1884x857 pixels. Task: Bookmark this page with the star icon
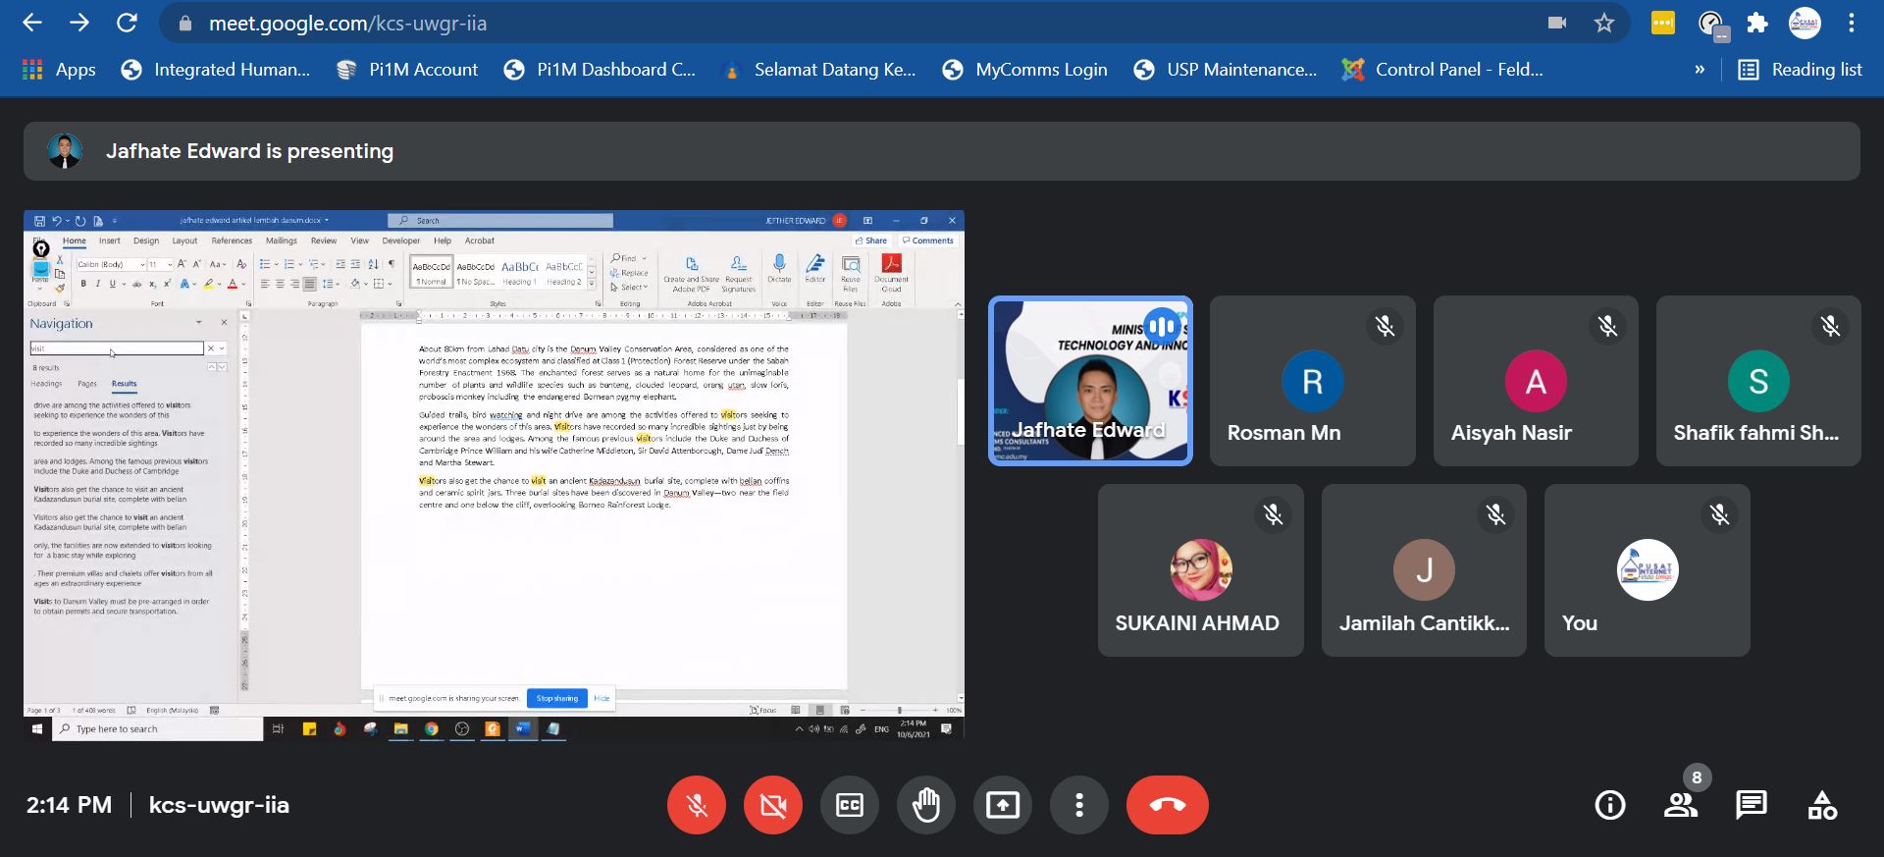(x=1604, y=23)
